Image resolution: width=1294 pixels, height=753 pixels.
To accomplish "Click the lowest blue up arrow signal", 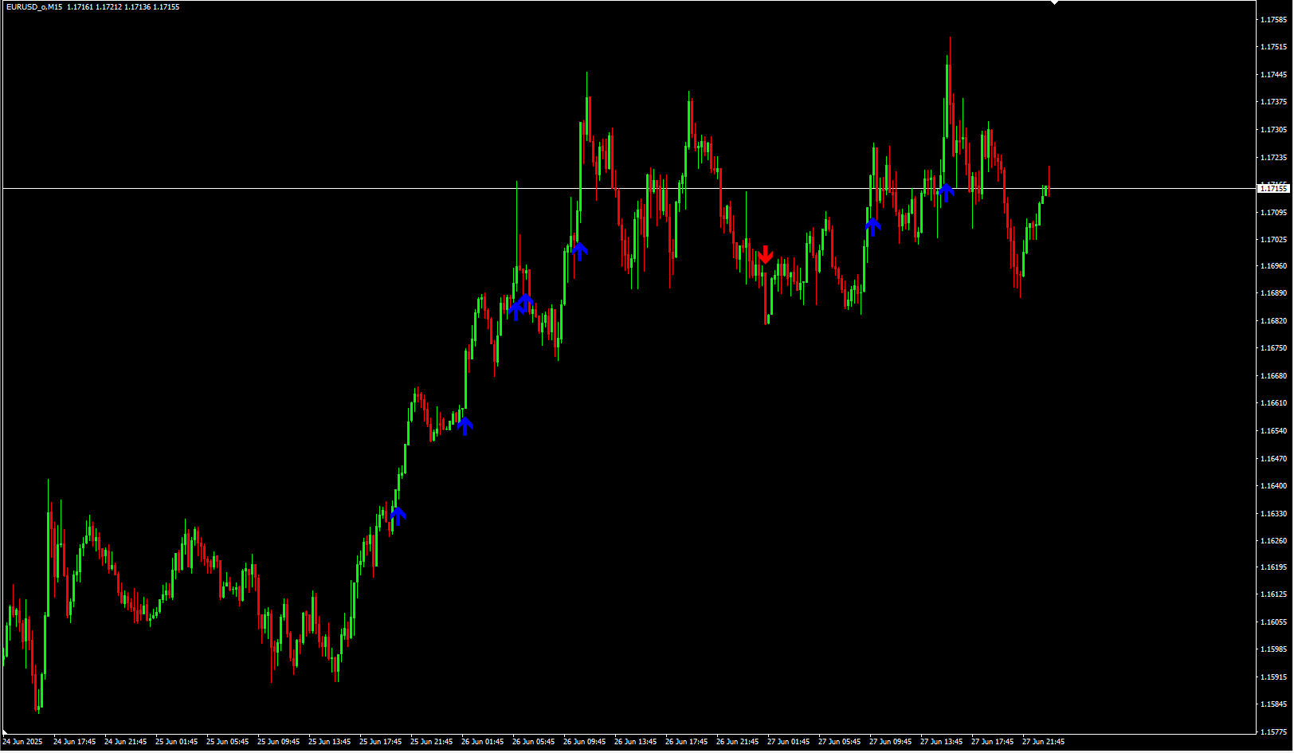I will 398,515.
